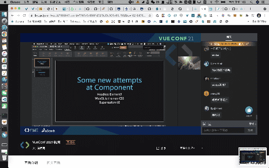Click the picture-in-picture video thumbnail
The width and height of the screenshot is (269, 168).
pos(252,156)
